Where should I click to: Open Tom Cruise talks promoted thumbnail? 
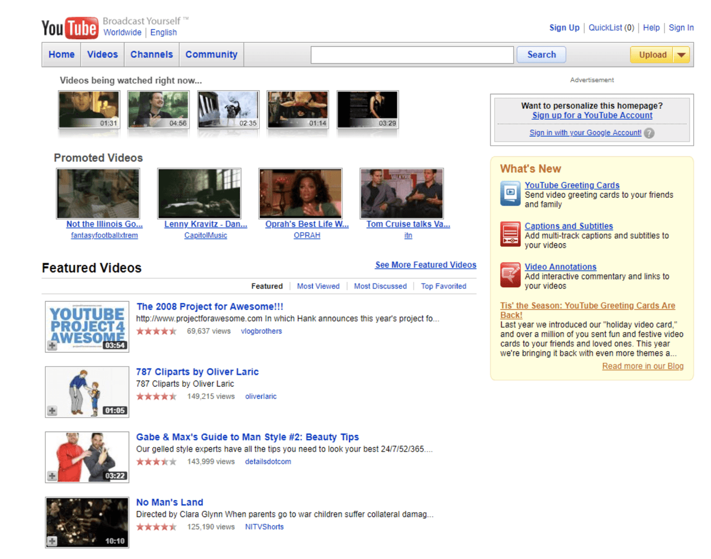tap(402, 193)
